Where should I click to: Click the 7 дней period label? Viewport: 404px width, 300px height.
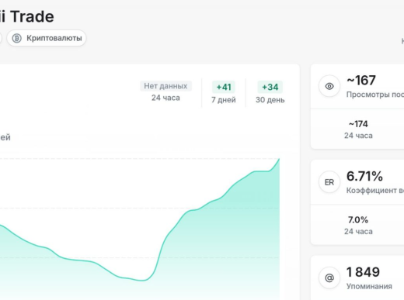tap(224, 100)
